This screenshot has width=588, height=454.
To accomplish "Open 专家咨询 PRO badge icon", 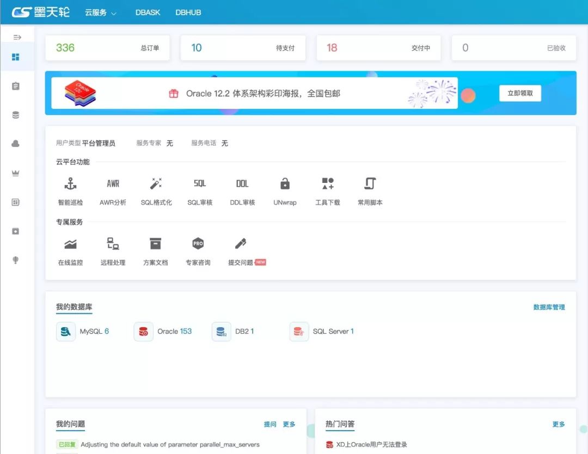I will [x=198, y=244].
